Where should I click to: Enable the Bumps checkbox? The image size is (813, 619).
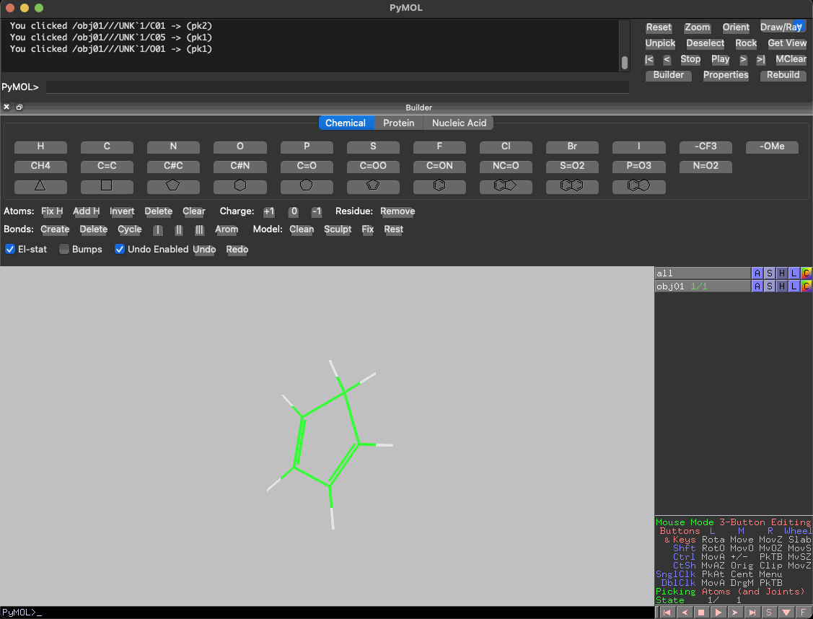pos(64,250)
